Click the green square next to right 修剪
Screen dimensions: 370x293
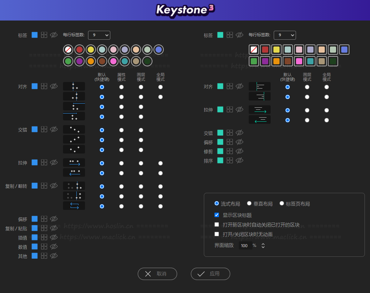220,151
